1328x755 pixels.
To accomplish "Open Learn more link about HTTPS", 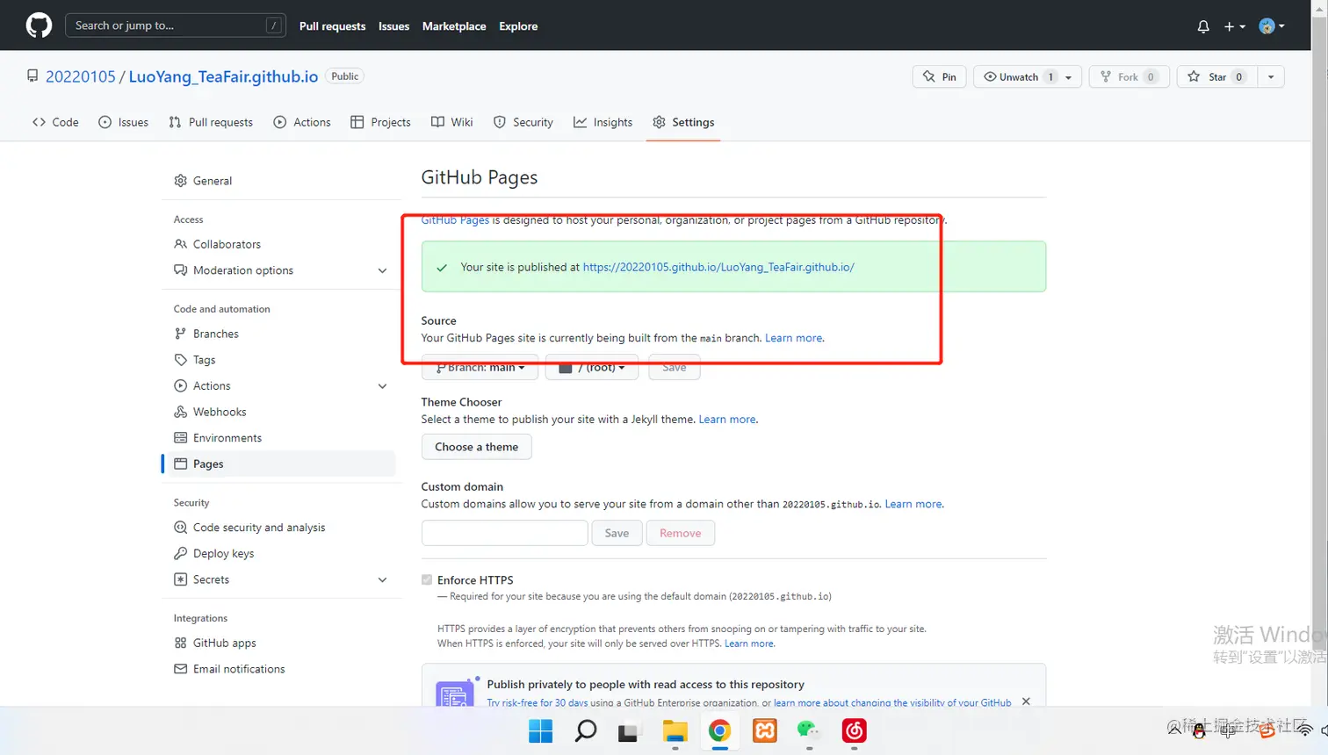I will 749,644.
